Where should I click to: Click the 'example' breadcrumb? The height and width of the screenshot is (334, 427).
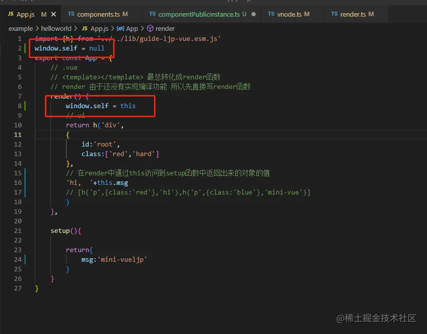click(x=20, y=29)
